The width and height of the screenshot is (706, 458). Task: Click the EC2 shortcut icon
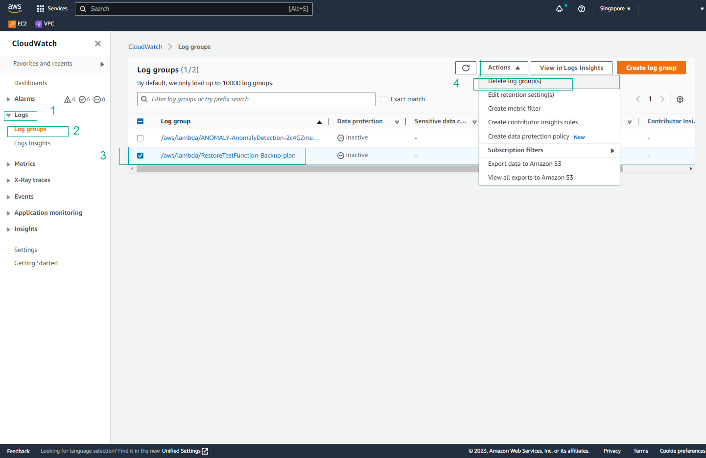[12, 23]
